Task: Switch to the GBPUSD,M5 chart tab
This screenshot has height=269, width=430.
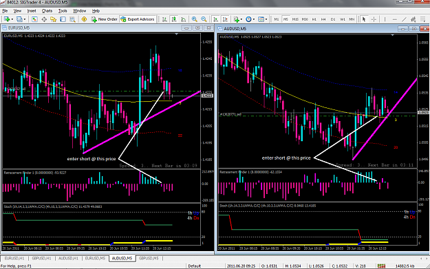Action: (x=149, y=258)
